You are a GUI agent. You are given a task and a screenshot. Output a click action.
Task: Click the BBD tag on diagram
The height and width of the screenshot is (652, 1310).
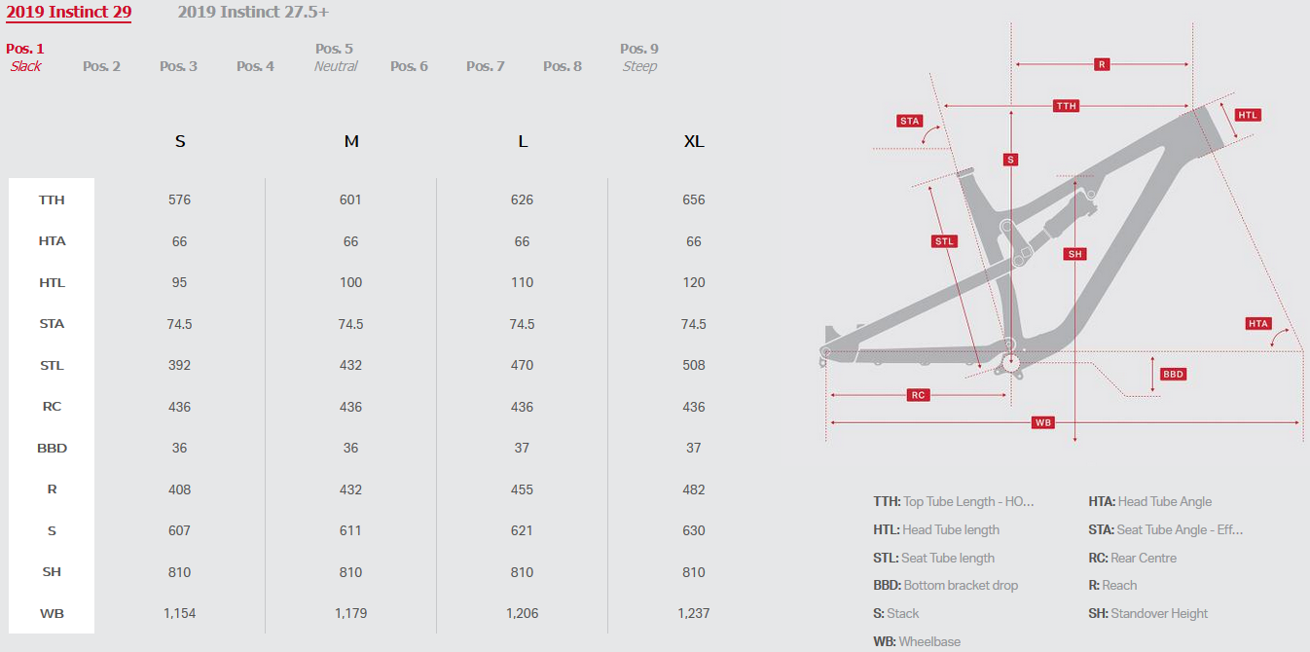(x=1174, y=374)
